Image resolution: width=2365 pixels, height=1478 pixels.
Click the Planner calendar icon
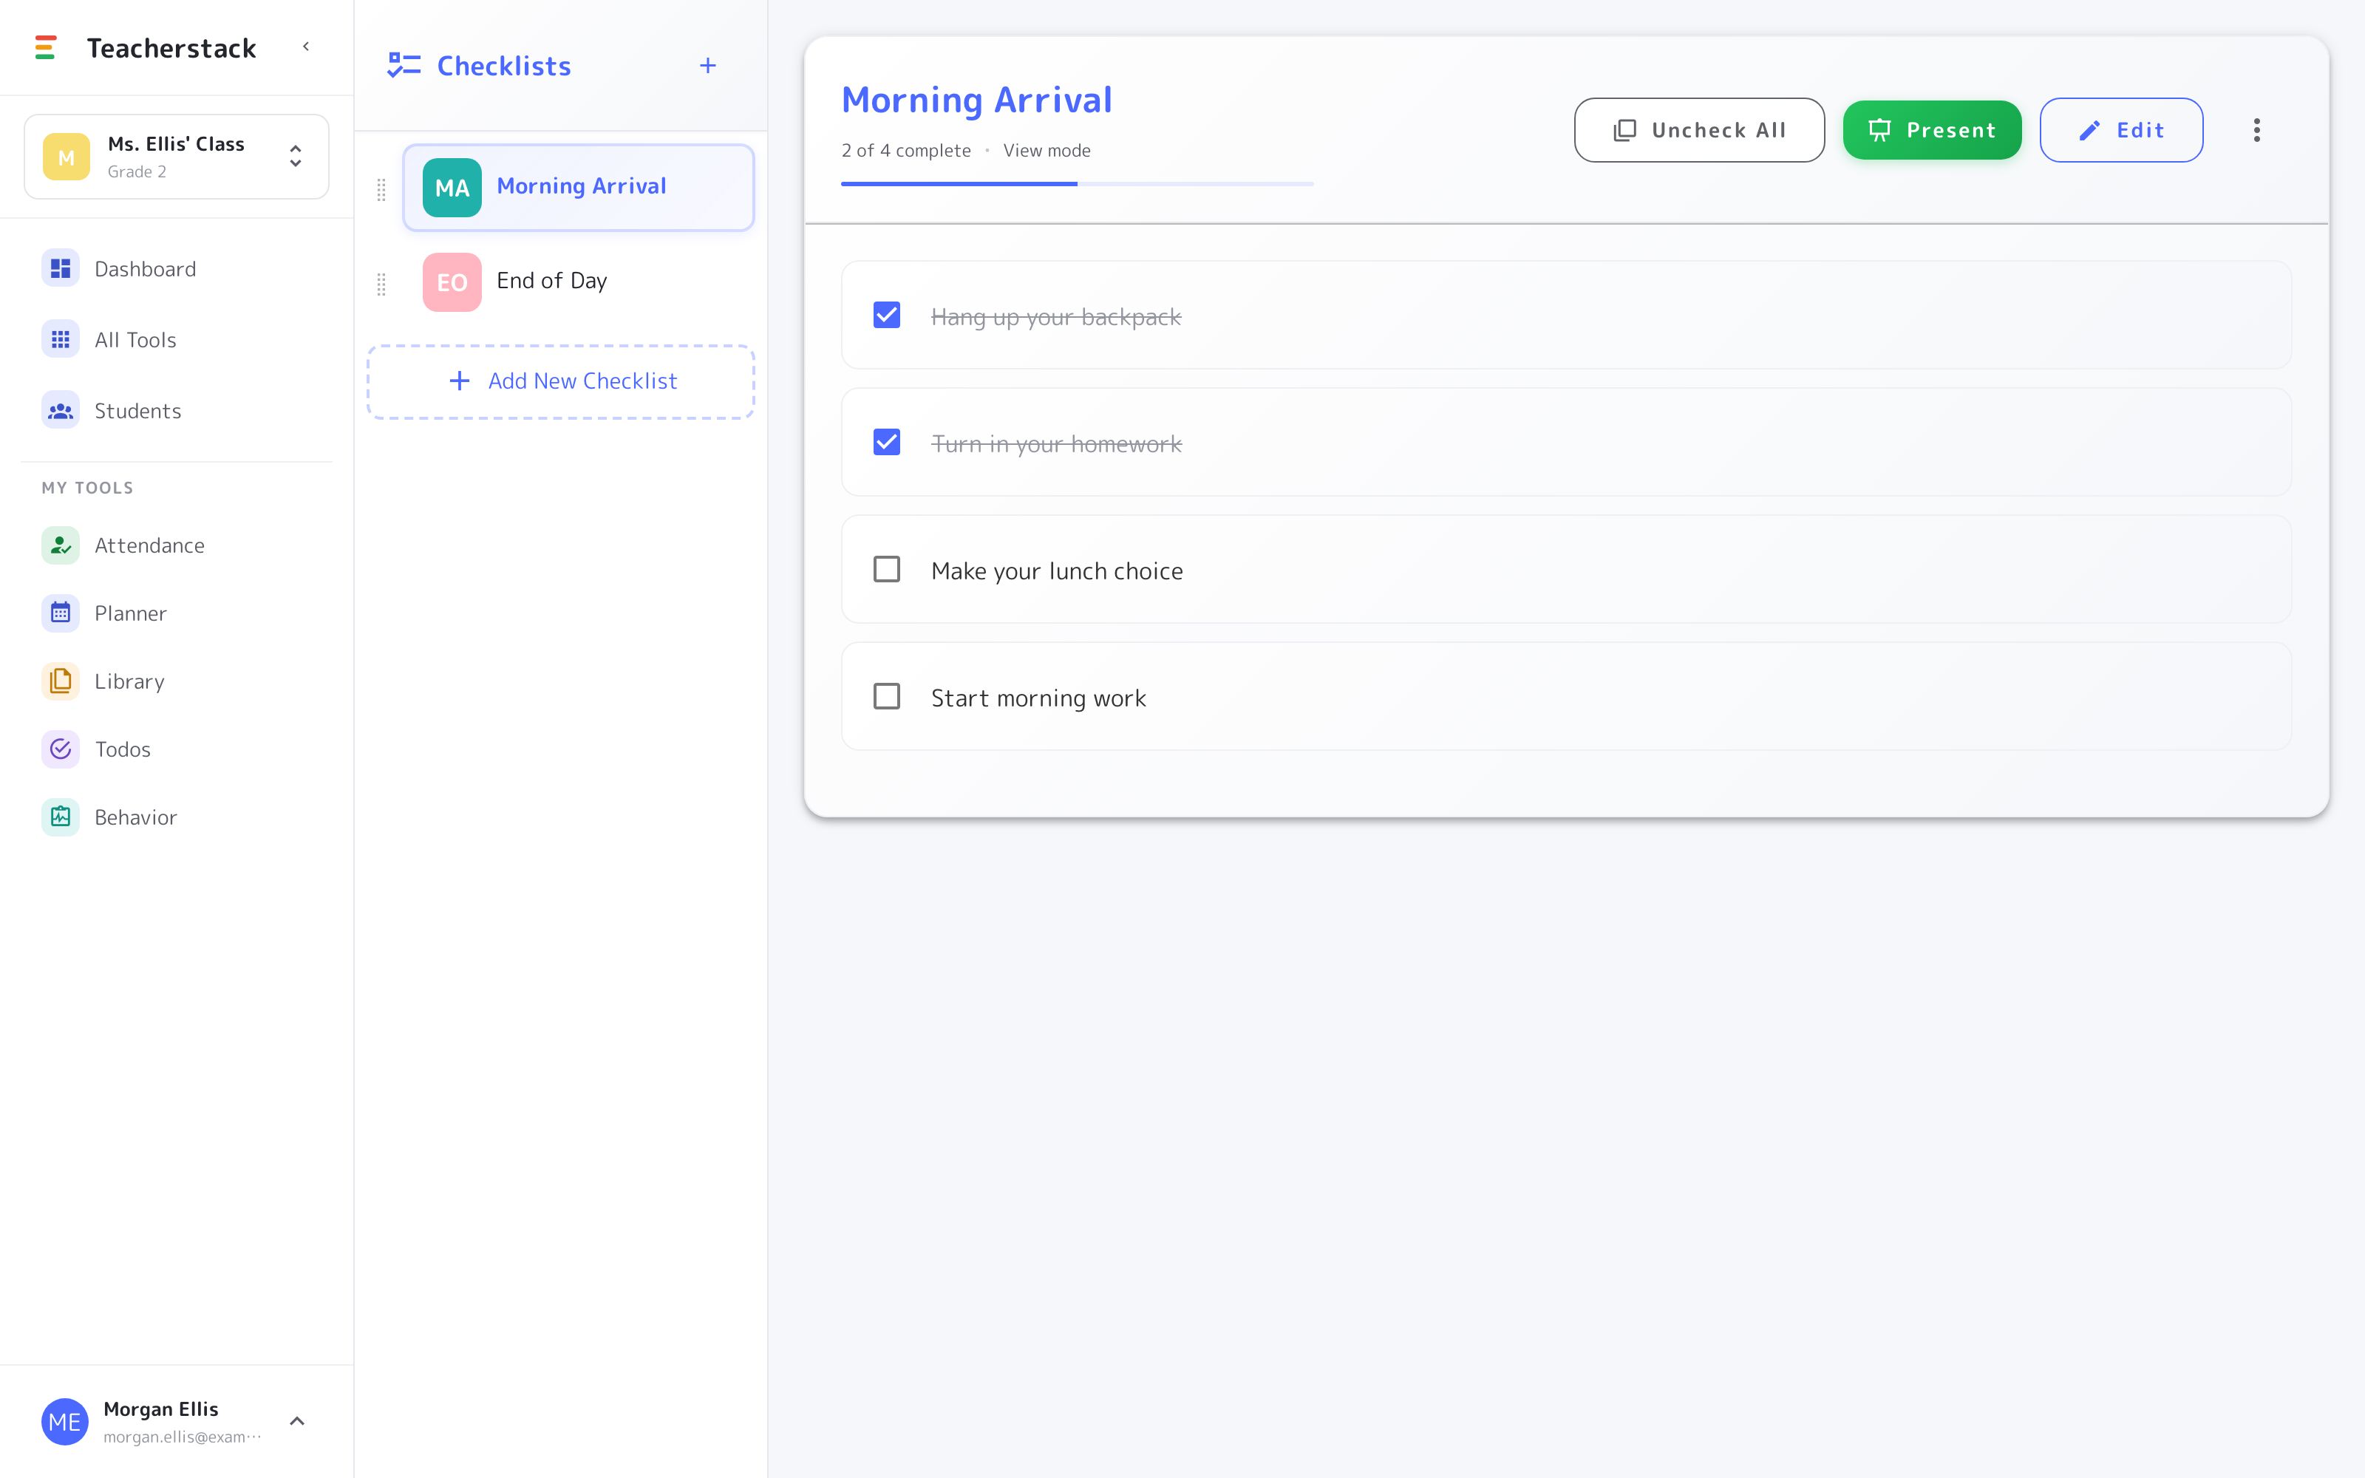[61, 613]
